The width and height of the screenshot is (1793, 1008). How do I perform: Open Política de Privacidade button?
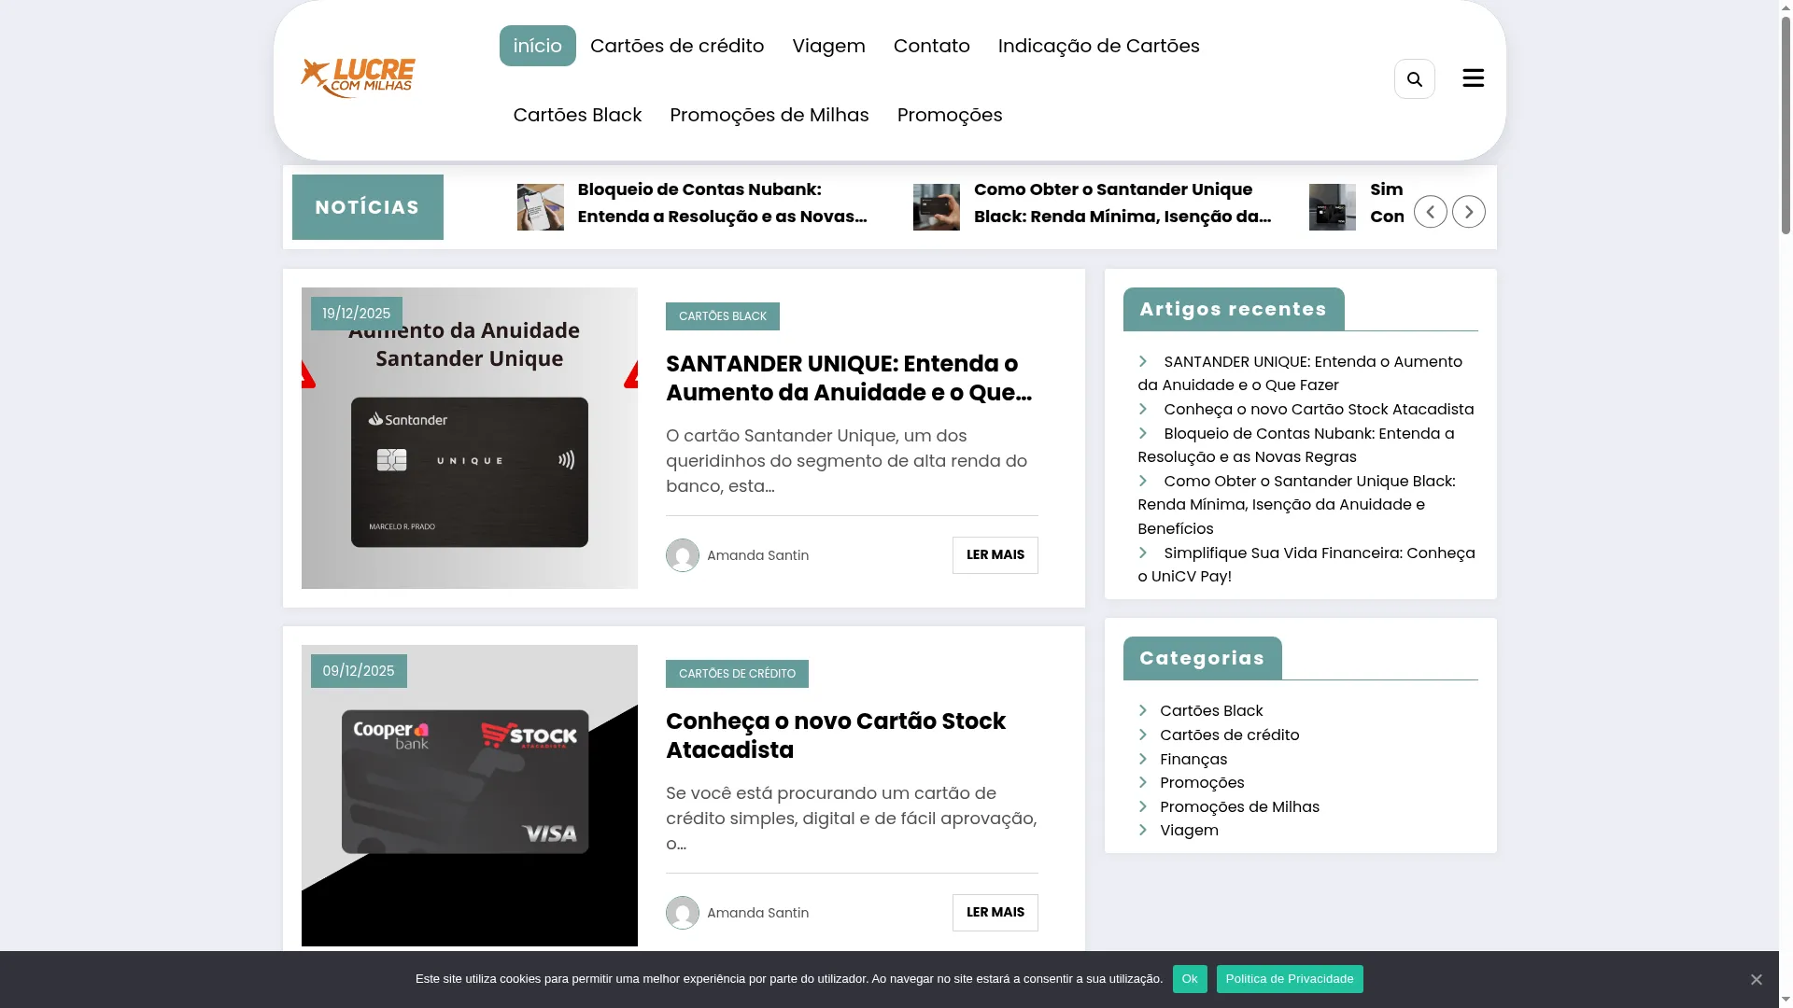1289,979
